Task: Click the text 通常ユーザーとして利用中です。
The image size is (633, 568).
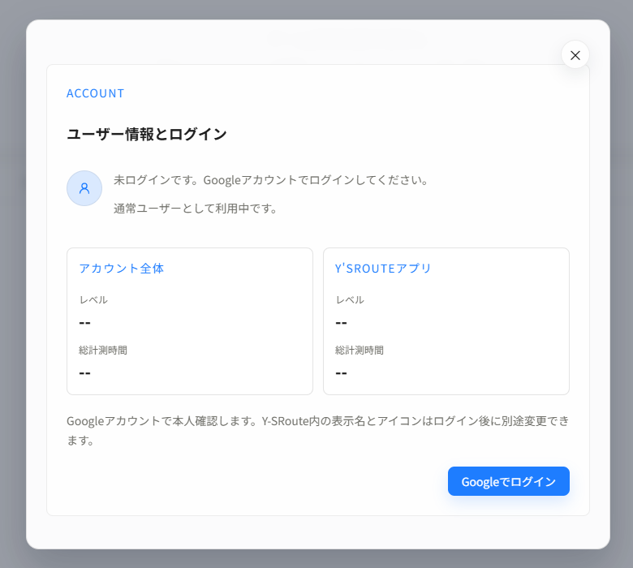Action: click(x=196, y=209)
